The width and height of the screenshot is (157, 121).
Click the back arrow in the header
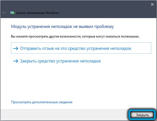[4, 13]
